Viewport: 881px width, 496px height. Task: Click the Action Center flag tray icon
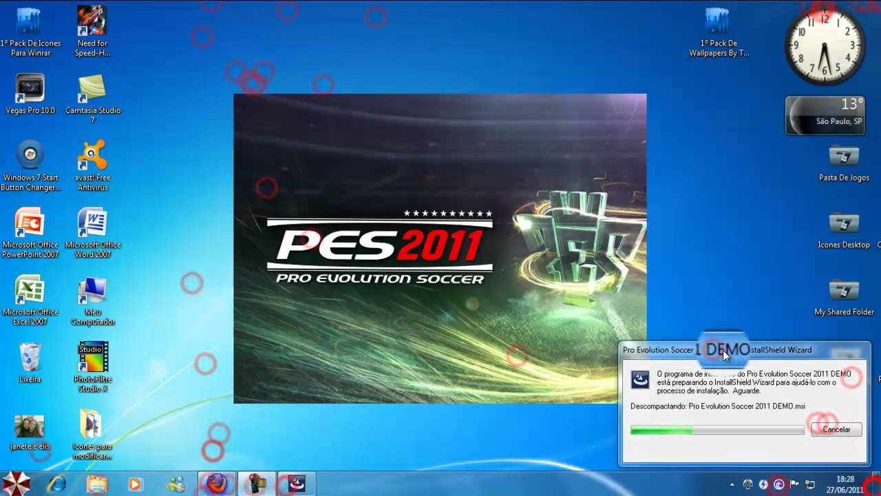click(x=794, y=484)
